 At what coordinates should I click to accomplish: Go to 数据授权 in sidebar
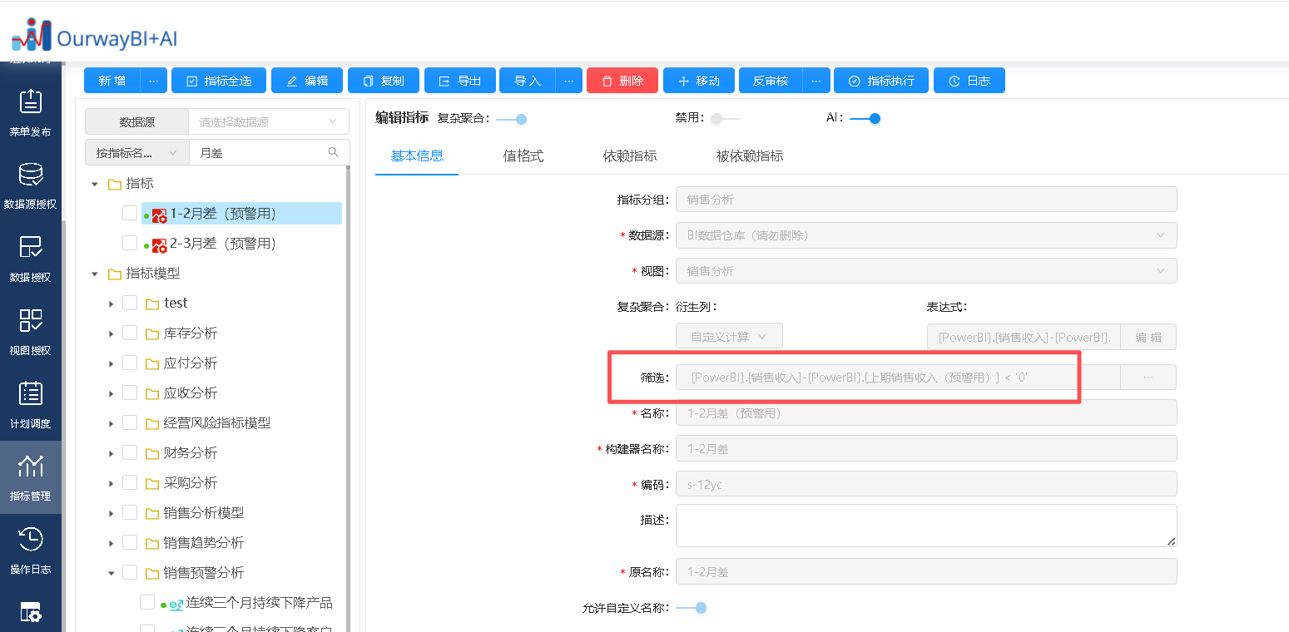tap(30, 258)
